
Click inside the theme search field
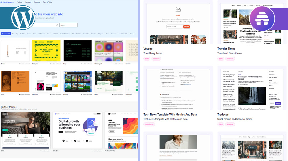45,25
